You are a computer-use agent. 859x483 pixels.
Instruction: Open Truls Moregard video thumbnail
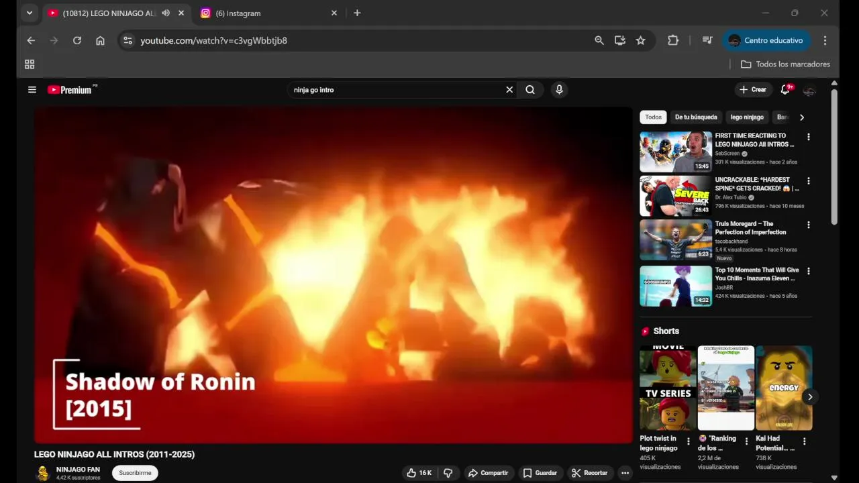676,240
